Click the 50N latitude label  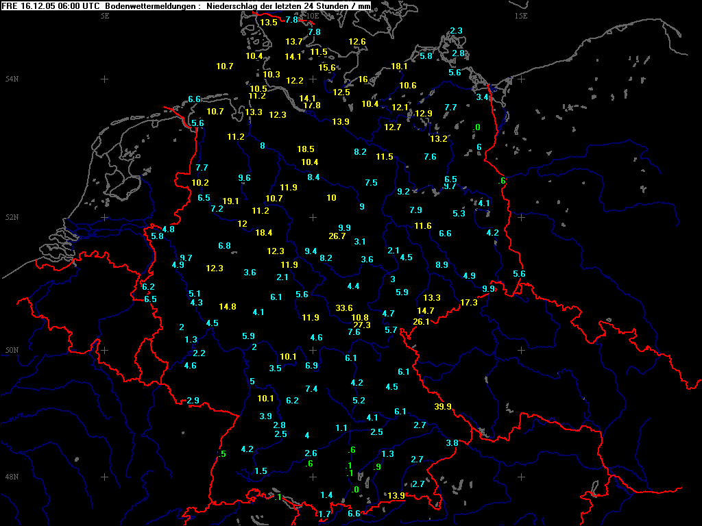point(12,350)
